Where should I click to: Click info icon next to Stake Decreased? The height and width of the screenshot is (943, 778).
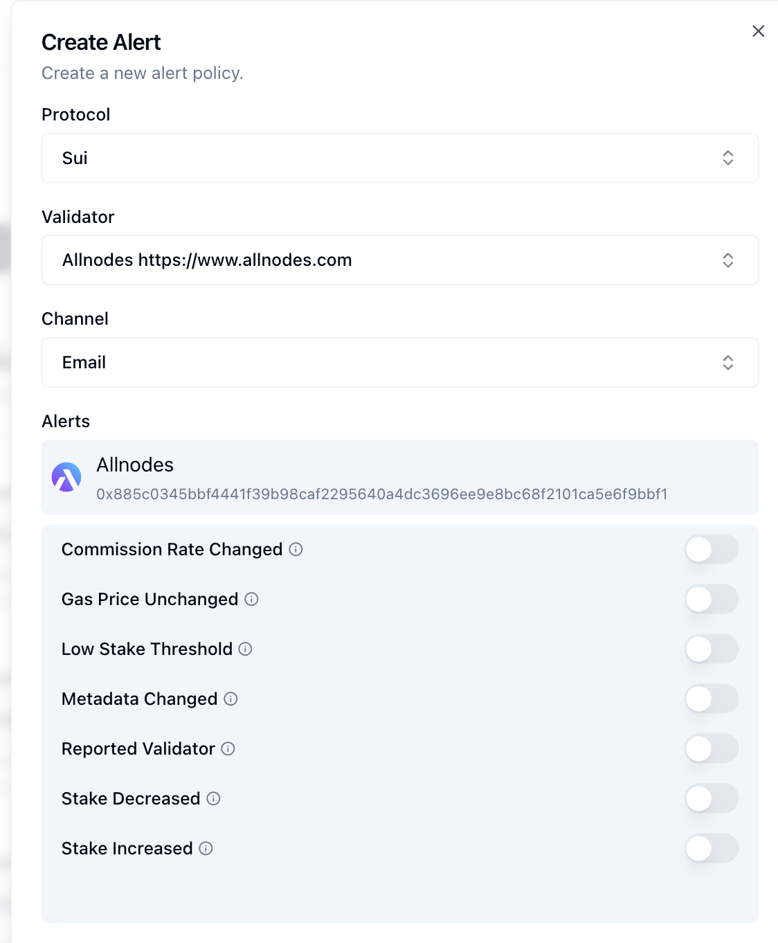[213, 798]
